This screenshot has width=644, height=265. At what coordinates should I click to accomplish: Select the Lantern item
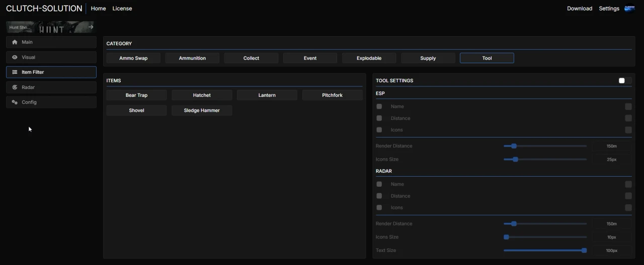pyautogui.click(x=267, y=95)
